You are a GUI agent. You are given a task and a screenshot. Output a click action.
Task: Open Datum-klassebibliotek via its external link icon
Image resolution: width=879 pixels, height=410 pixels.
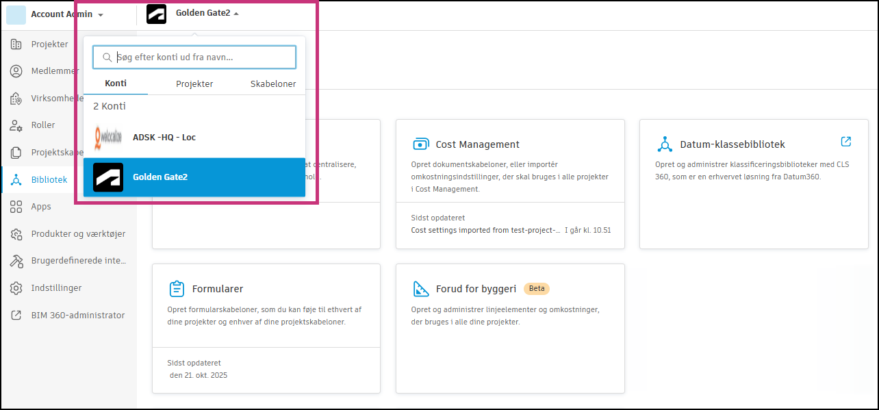pyautogui.click(x=845, y=141)
